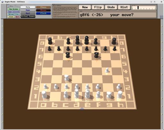Screen dimensions: 164x130
Task: Select the white rook on a1
Action: coord(44,95)
